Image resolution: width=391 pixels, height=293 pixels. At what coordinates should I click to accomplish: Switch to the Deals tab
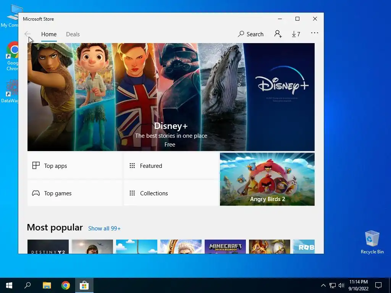[73, 34]
